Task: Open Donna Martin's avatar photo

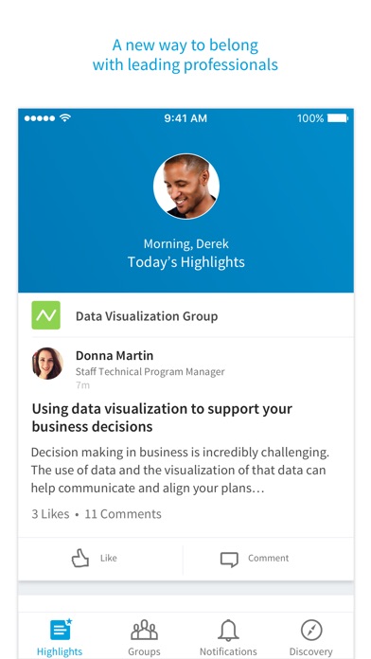Action: (47, 364)
